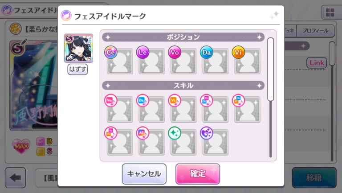The height and width of the screenshot is (193, 342).
Task: Click the キャンセル button
Action: click(x=144, y=174)
